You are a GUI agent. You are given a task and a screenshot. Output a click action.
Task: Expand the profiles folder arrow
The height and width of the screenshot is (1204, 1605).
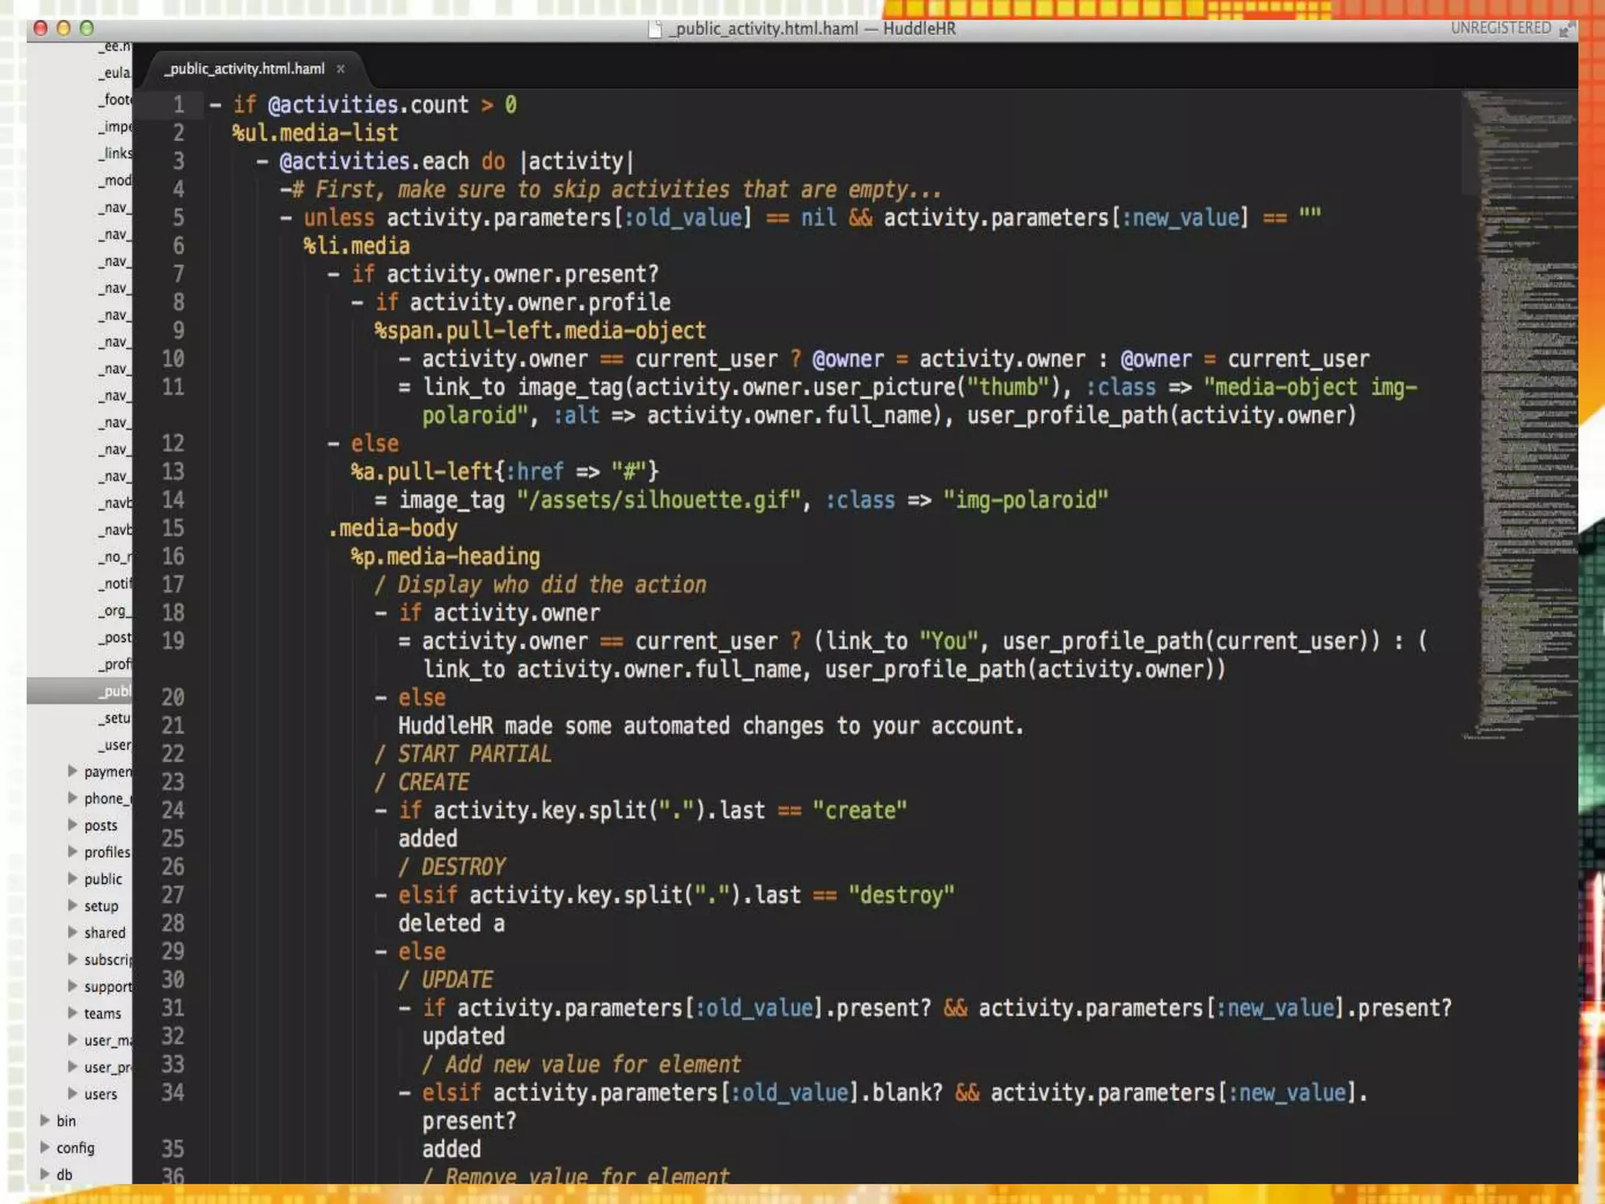tap(72, 851)
